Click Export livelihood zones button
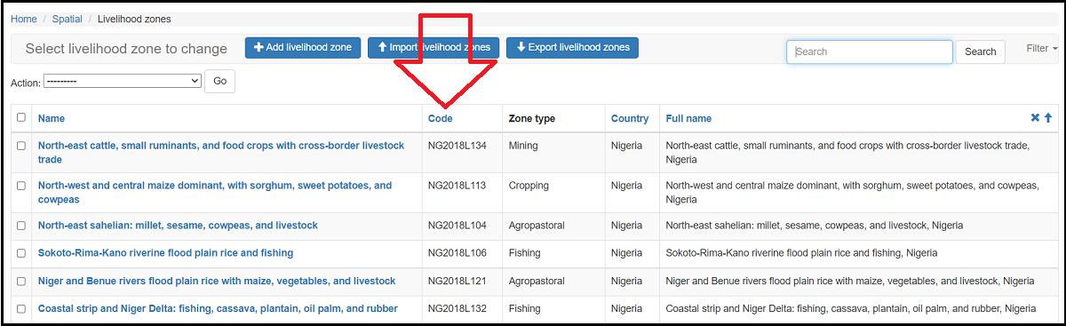Viewport: 1066px width, 326px height. 572,48
